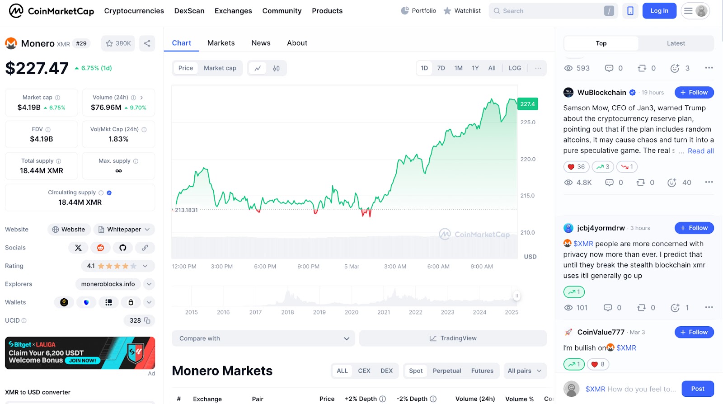Follow CoinValue777
The width and height of the screenshot is (723, 404).
(694, 332)
